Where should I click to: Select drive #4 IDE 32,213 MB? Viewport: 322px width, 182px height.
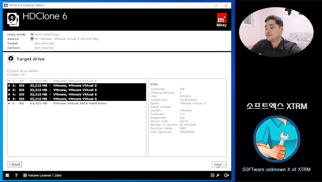(77, 95)
